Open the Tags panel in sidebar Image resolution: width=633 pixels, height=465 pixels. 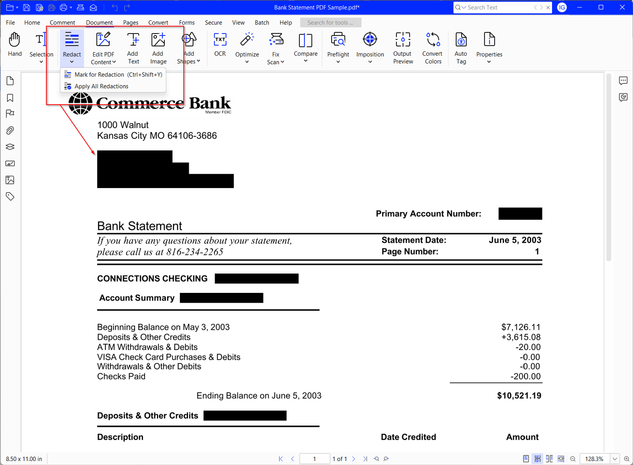10,197
